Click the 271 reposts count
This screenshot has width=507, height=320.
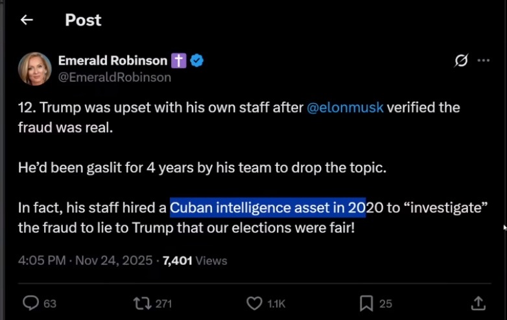coord(163,303)
